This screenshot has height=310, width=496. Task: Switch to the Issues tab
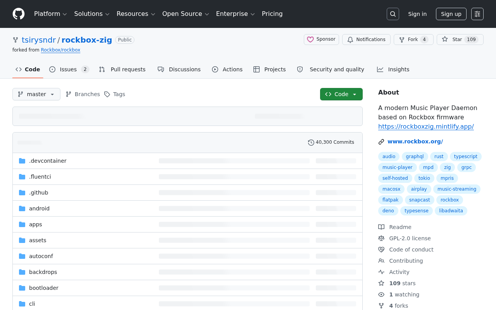click(x=69, y=69)
